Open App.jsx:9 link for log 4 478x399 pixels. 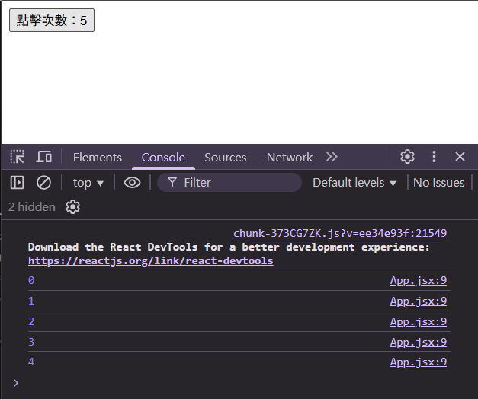coord(419,362)
